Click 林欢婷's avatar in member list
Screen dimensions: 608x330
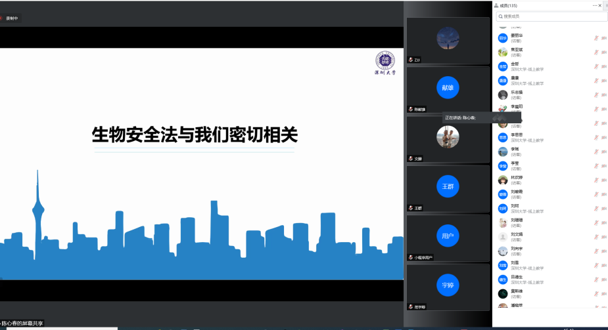pyautogui.click(x=503, y=180)
